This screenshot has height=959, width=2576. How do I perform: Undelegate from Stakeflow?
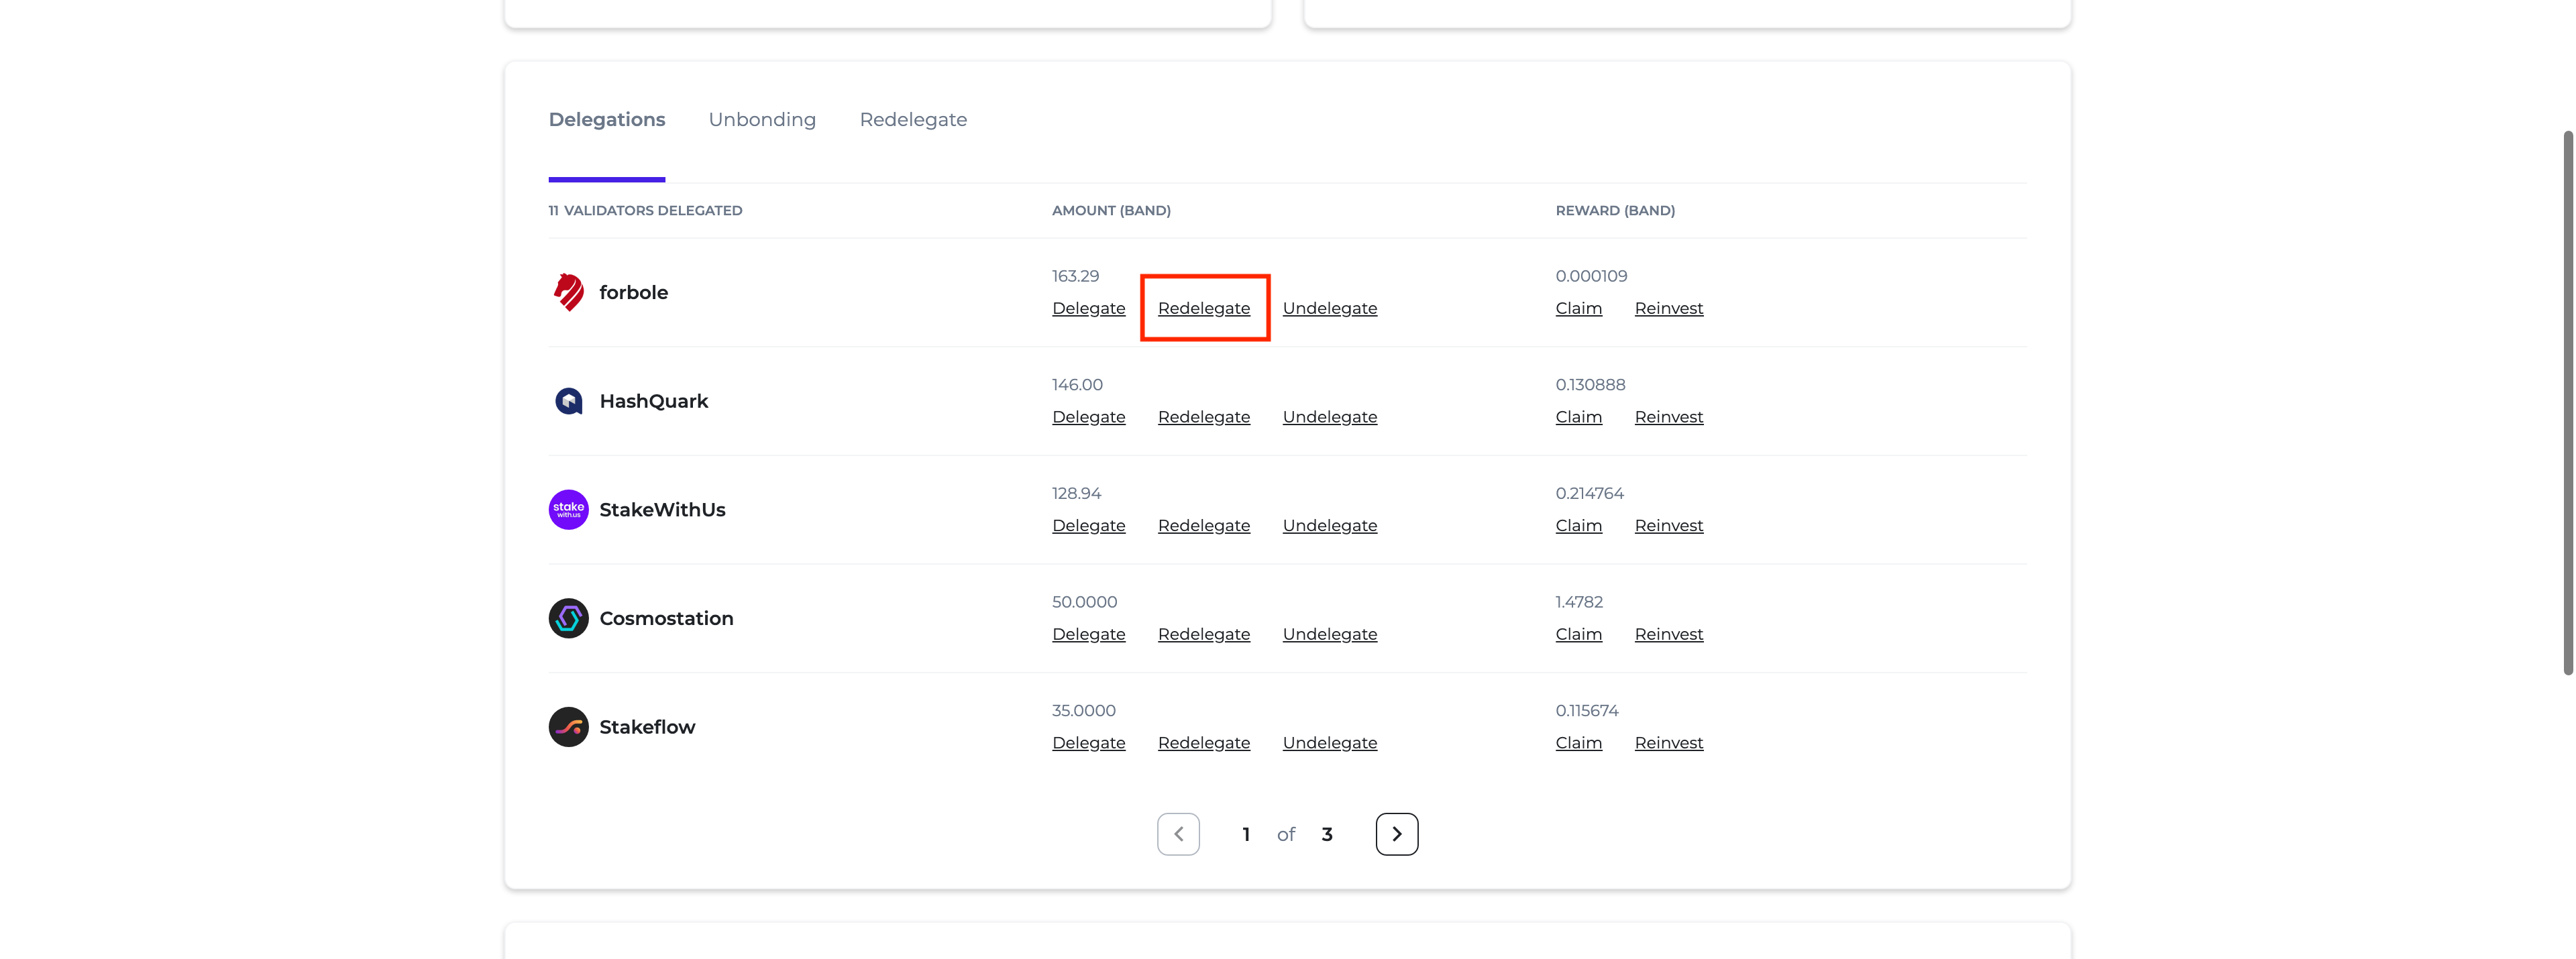(1330, 743)
